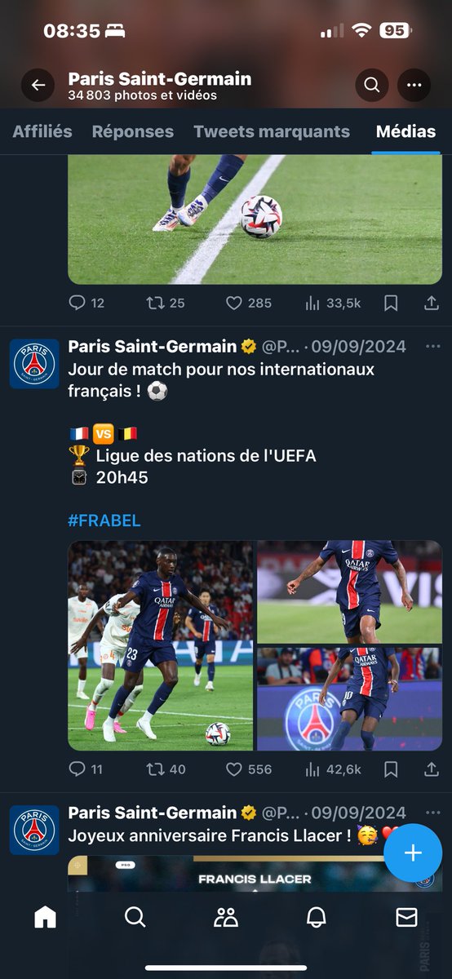Open messages envelope in bottom bar
Viewport: 452px width, 979px height.
406,918
